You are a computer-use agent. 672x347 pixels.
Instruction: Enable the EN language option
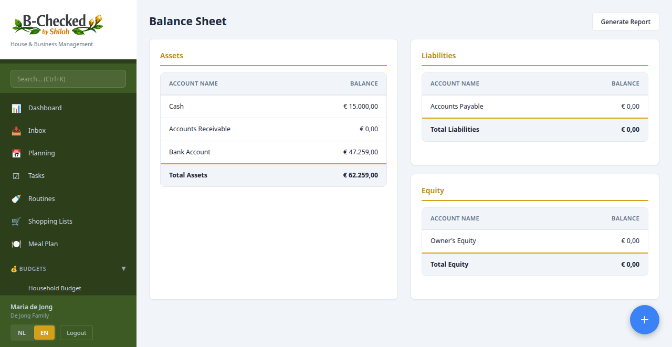click(44, 332)
